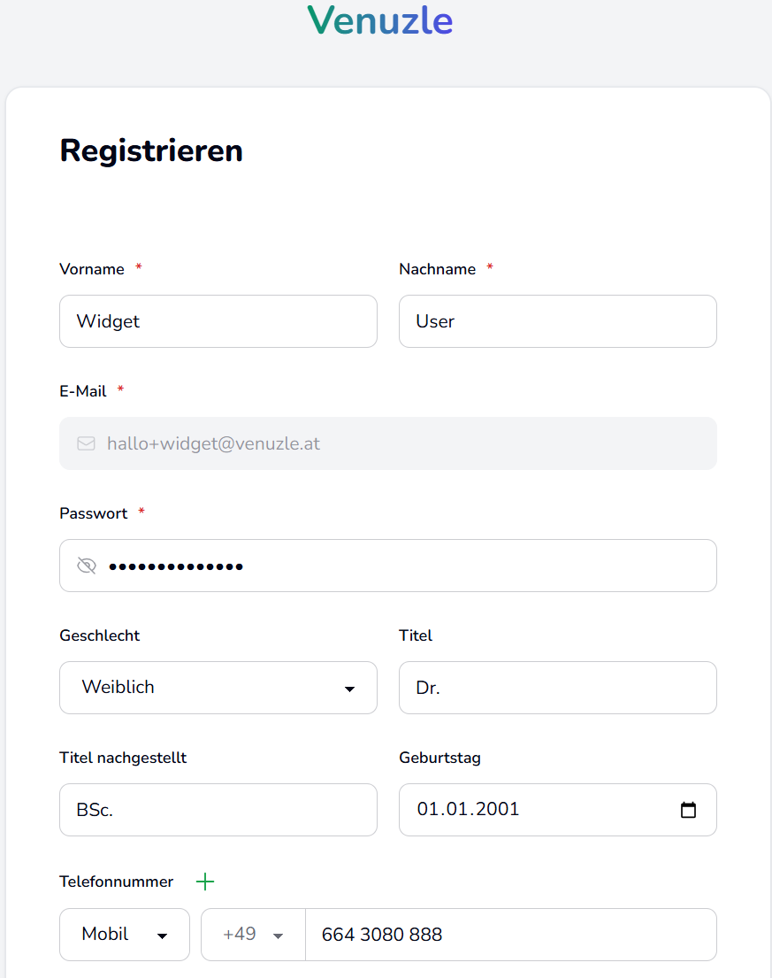Click the Venuzle logo
772x978 pixels.
(x=380, y=20)
